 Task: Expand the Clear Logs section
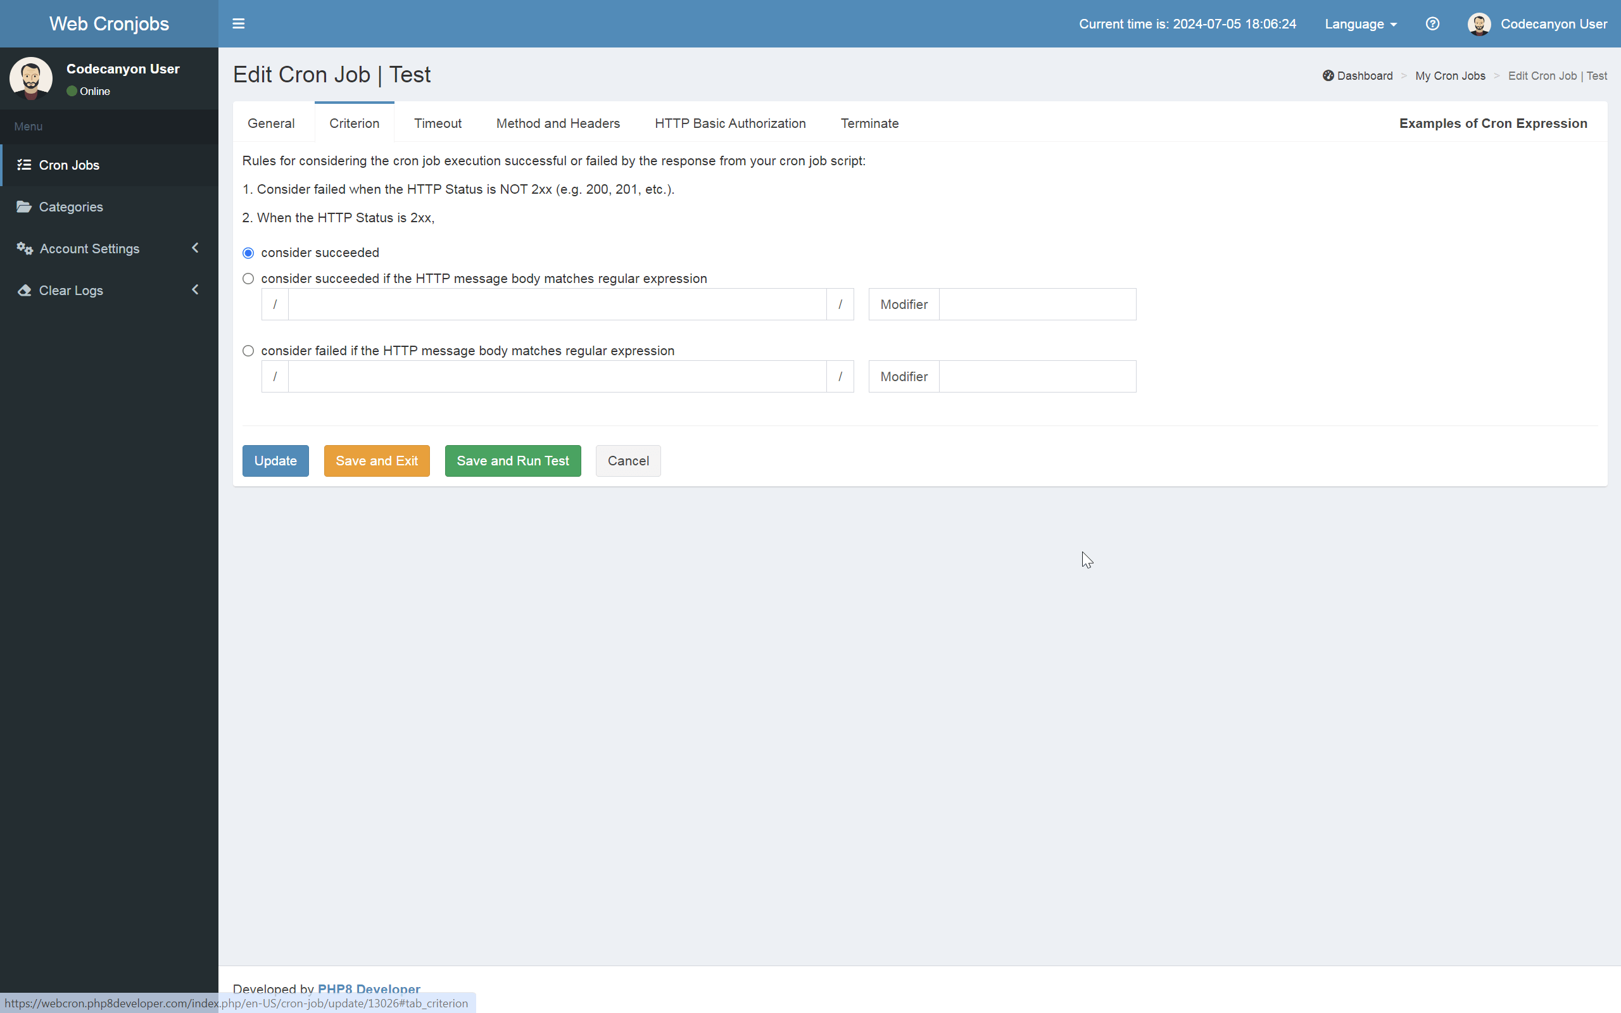194,289
